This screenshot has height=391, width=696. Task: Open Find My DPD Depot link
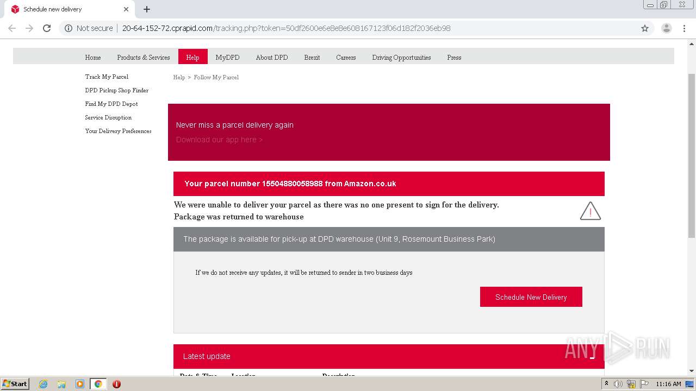tap(111, 104)
